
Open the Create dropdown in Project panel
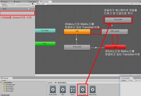click(4, 80)
